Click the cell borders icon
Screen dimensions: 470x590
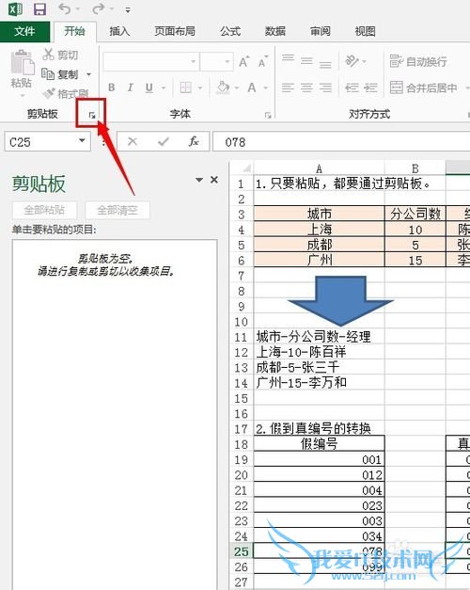click(186, 88)
